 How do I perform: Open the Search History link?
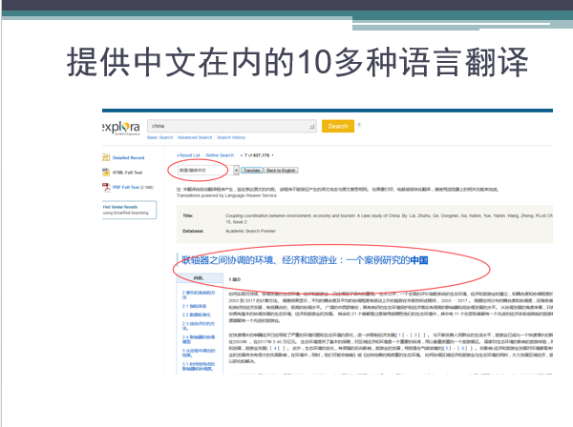pos(231,137)
